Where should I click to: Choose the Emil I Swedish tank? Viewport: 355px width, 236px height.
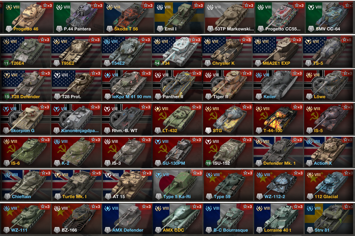pos(179,17)
